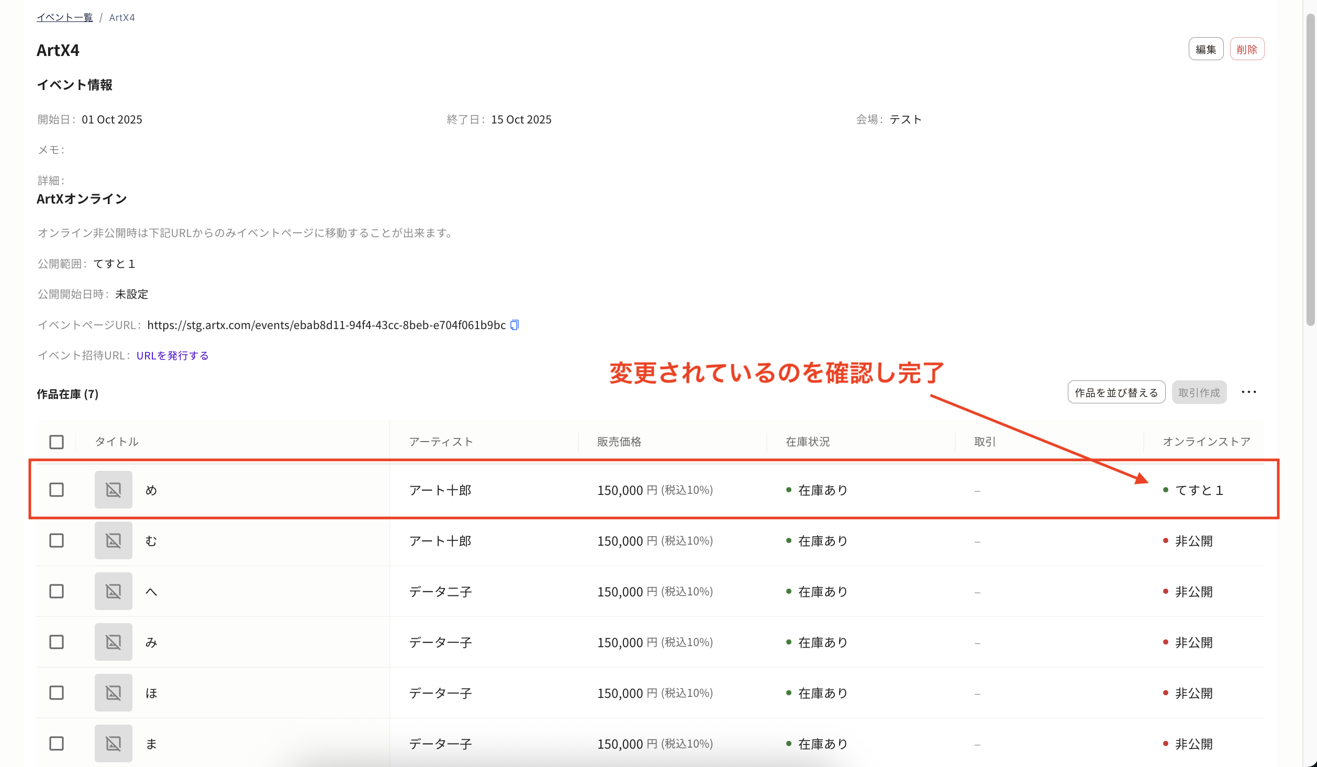The height and width of the screenshot is (767, 1317).
Task: Click the 編集 button
Action: point(1206,48)
